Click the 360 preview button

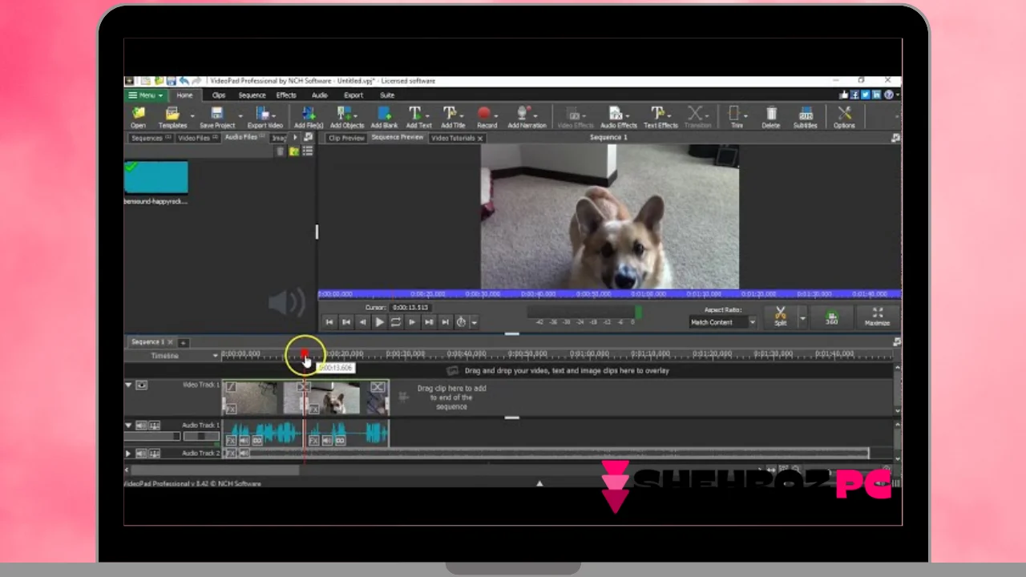(x=831, y=317)
